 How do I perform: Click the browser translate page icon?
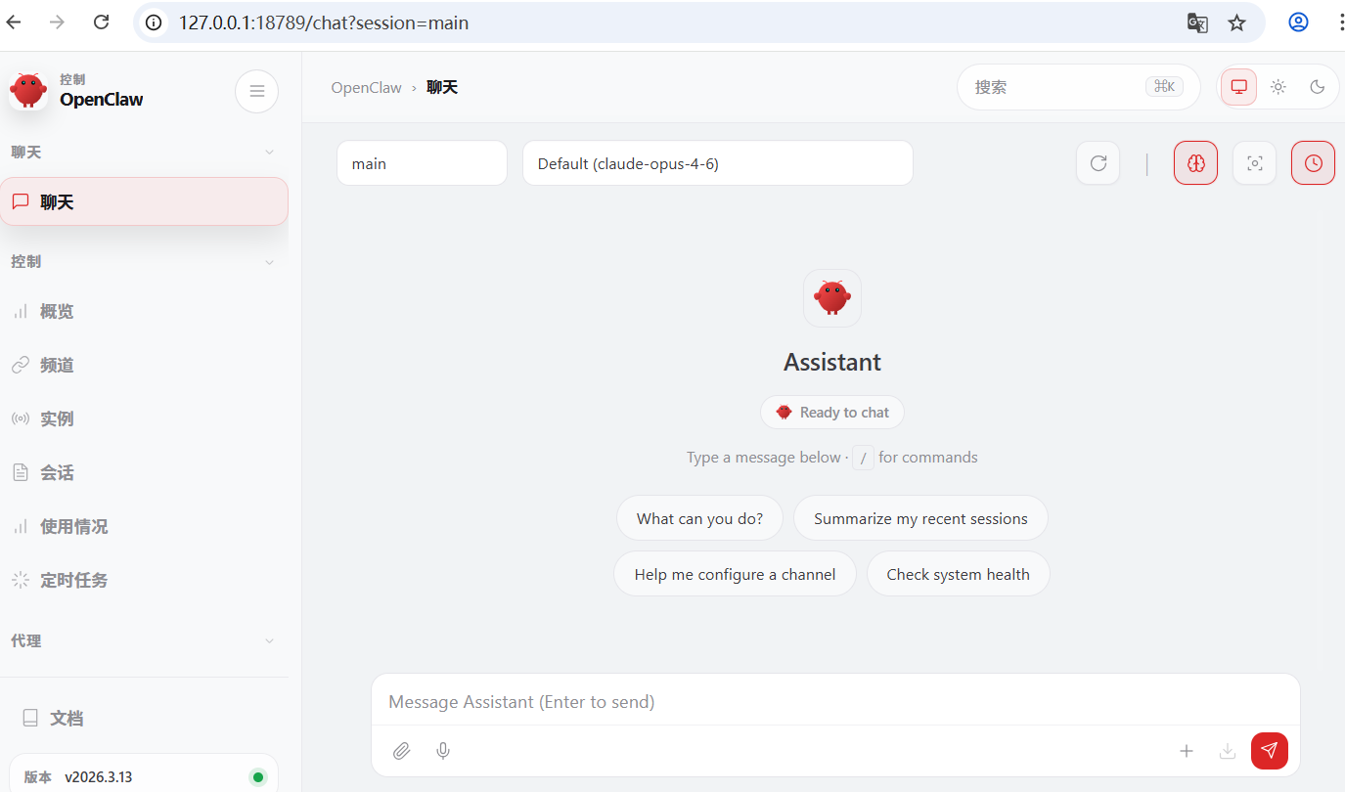pyautogui.click(x=1197, y=22)
